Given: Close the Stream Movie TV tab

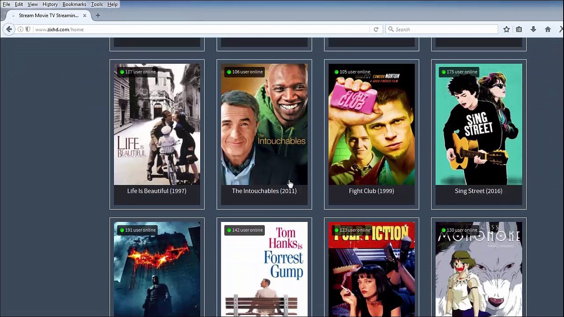Looking at the screenshot, I should (84, 15).
